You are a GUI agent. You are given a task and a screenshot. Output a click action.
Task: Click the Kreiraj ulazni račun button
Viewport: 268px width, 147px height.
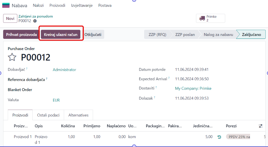pyautogui.click(x=61, y=35)
